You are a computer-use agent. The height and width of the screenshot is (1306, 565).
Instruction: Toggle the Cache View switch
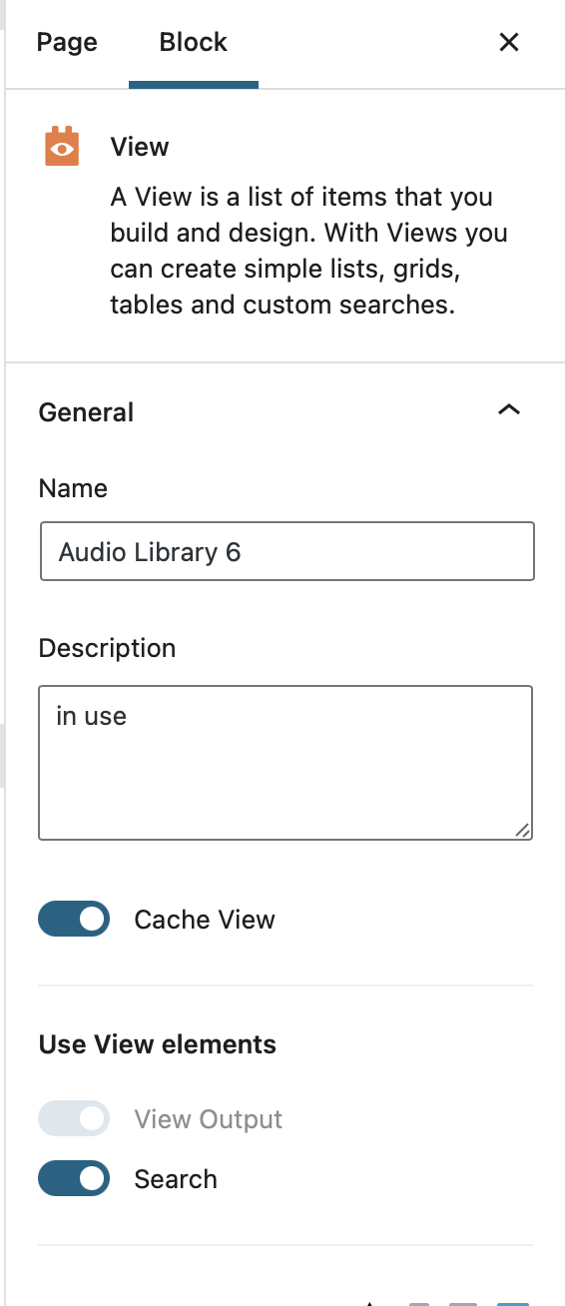pyautogui.click(x=74, y=920)
